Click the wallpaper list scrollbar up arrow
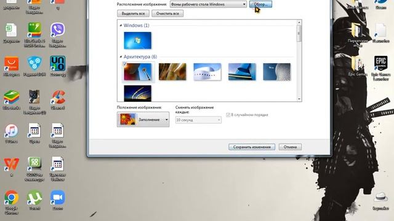Viewport: 394px width, 221px height. click(299, 22)
